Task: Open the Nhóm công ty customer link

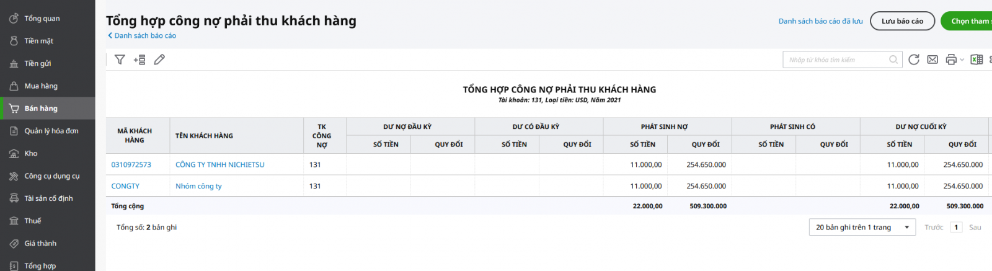Action: (x=198, y=186)
